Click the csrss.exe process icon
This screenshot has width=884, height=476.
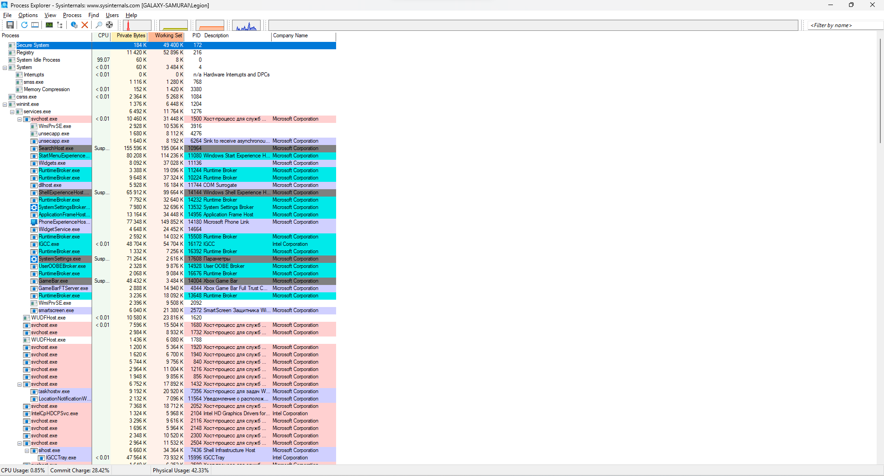(x=12, y=97)
